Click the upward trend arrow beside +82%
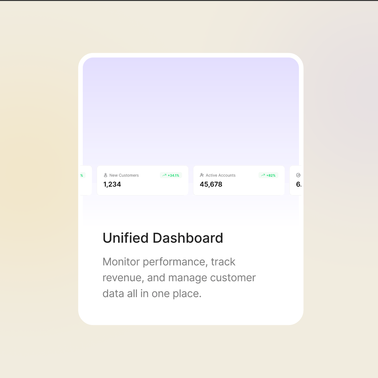Image resolution: width=378 pixels, height=378 pixels. [263, 175]
